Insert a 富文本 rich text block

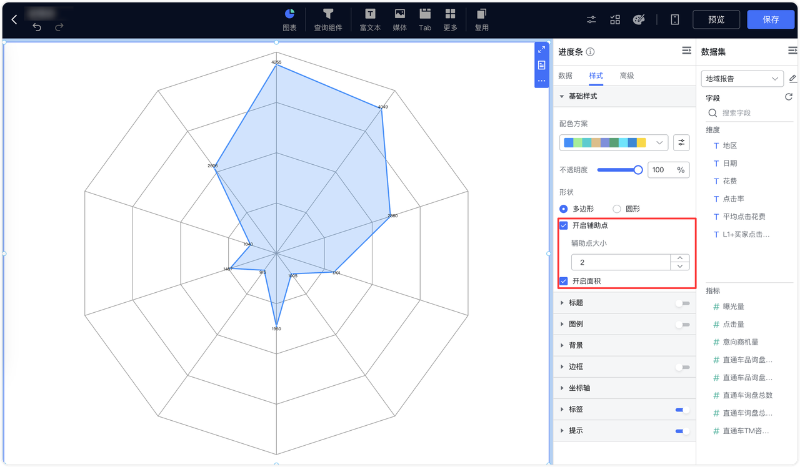370,20
